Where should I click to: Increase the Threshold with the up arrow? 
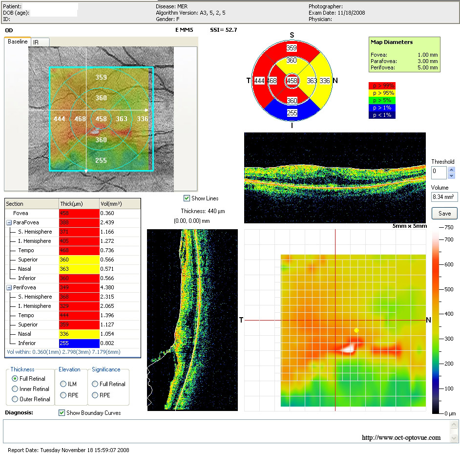(x=452, y=170)
